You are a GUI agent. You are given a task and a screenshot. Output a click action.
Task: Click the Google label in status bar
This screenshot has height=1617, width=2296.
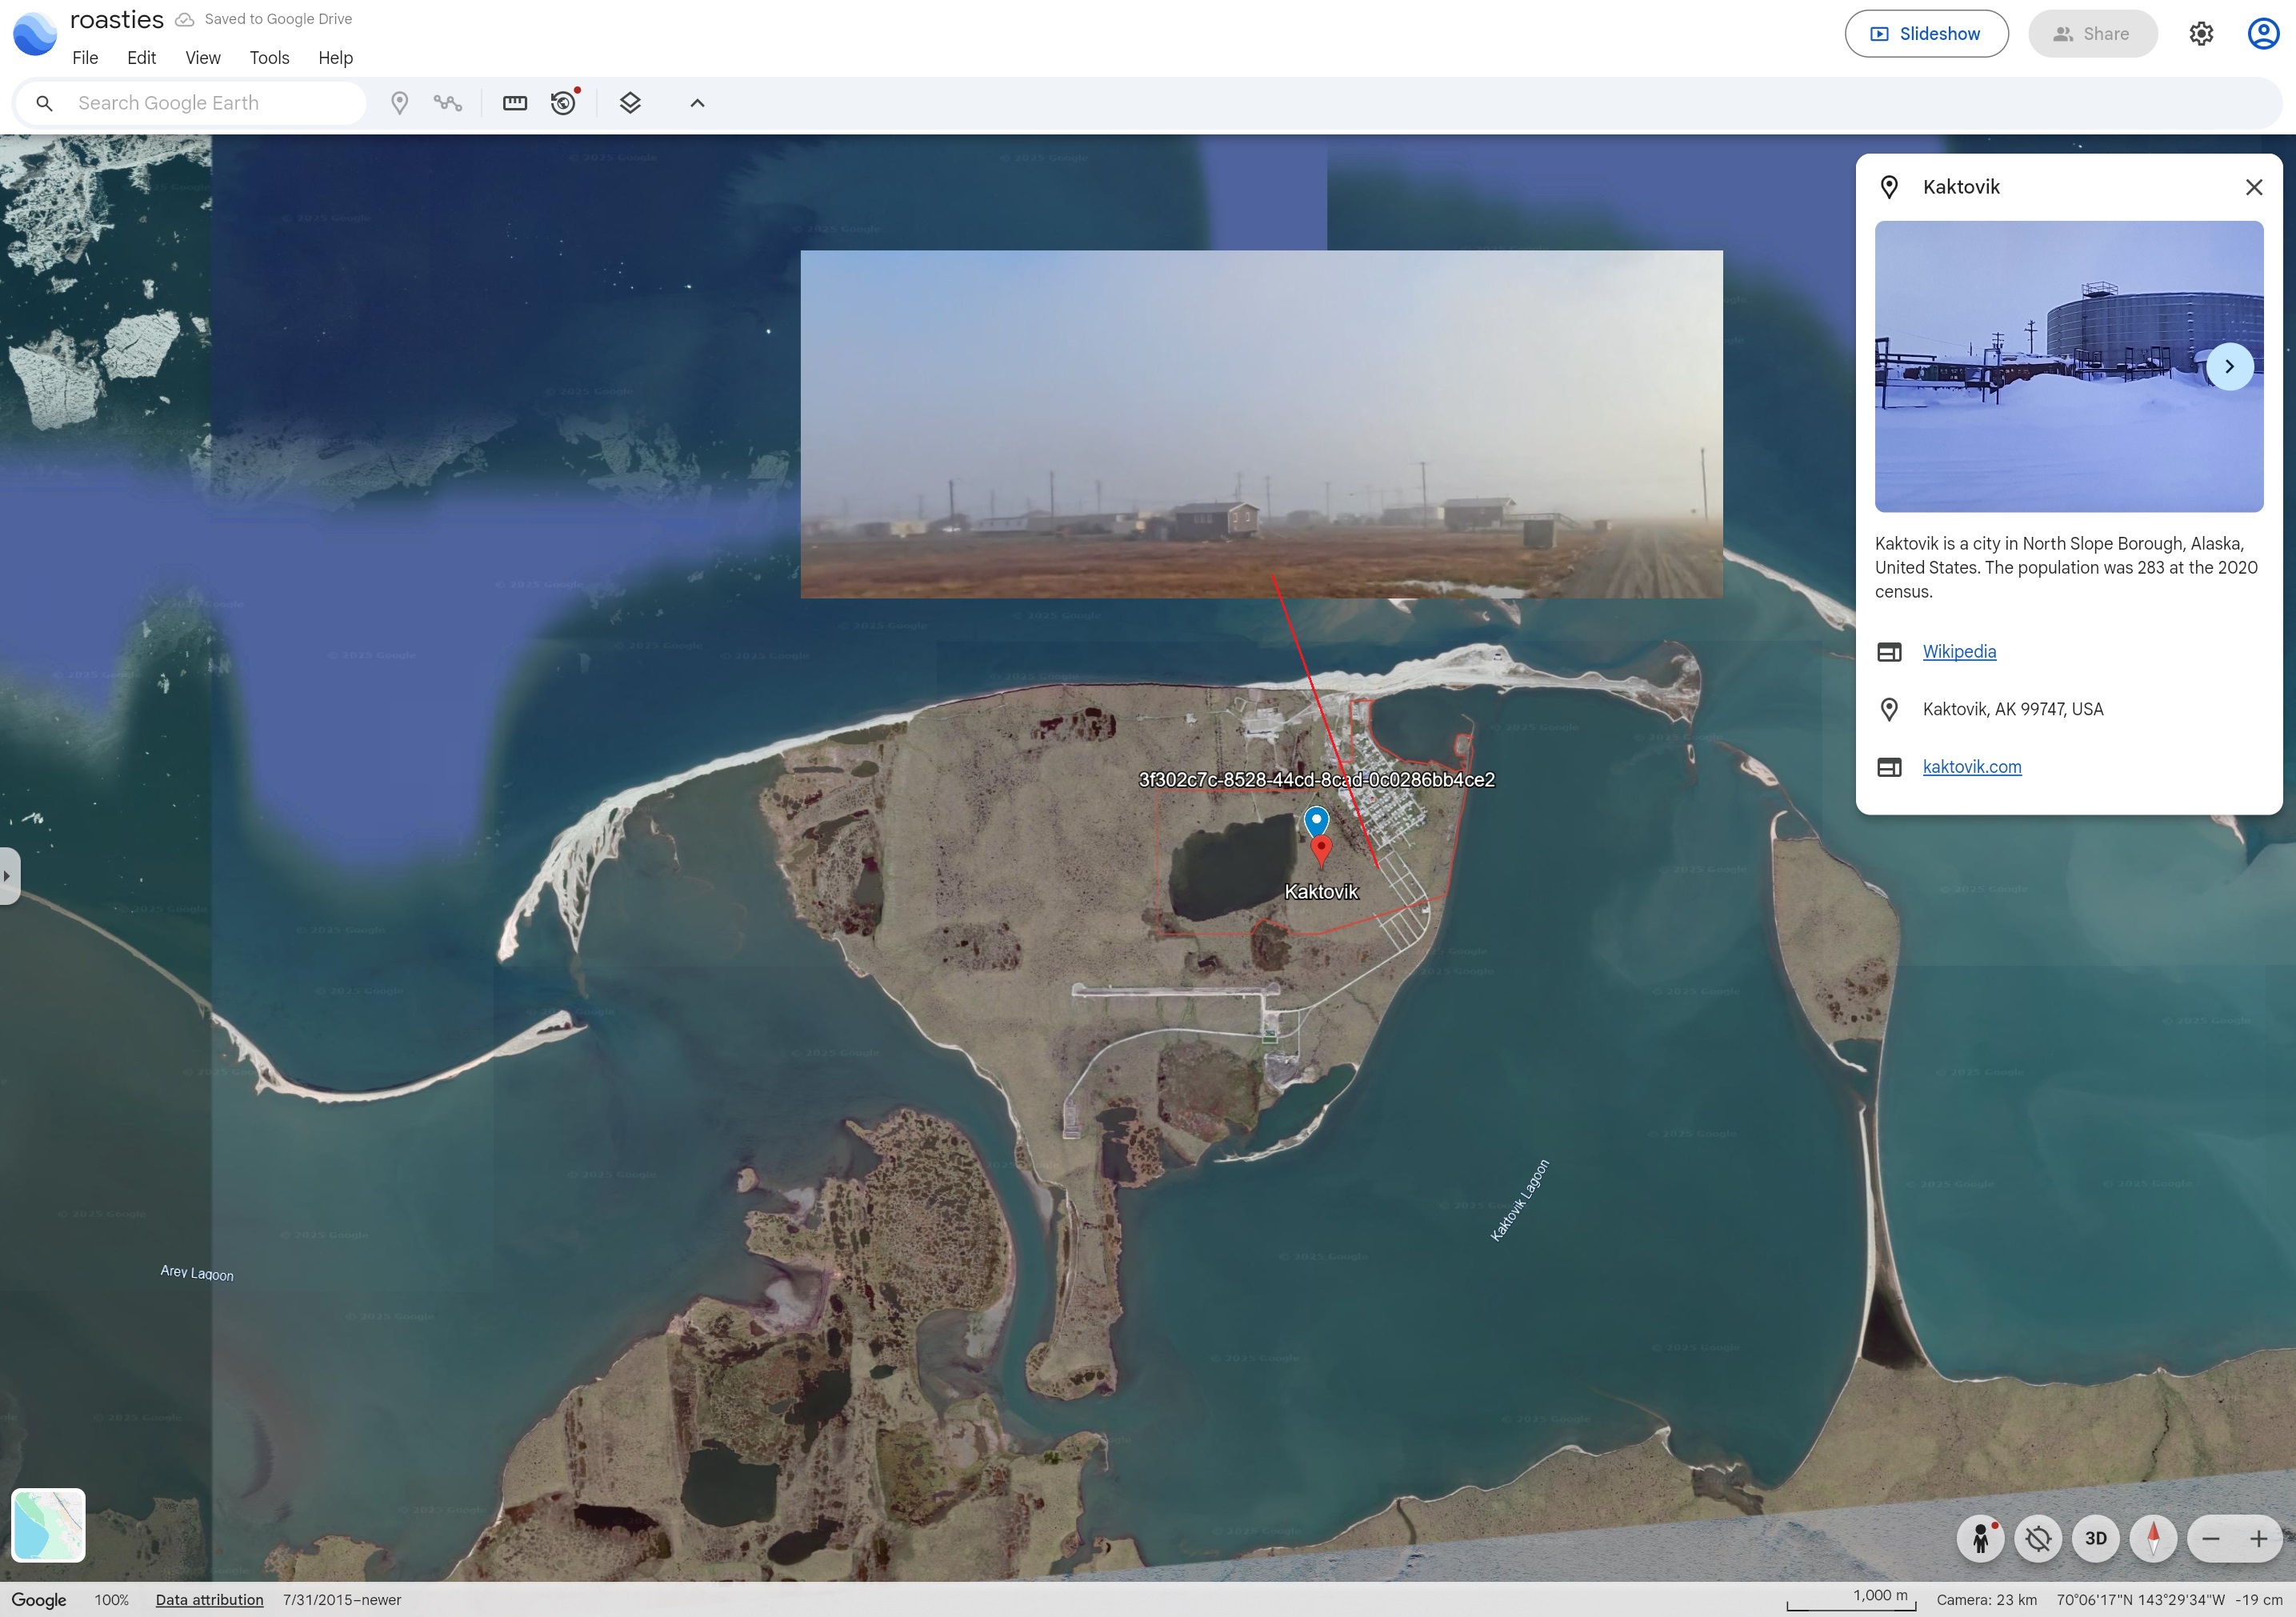(x=39, y=1600)
